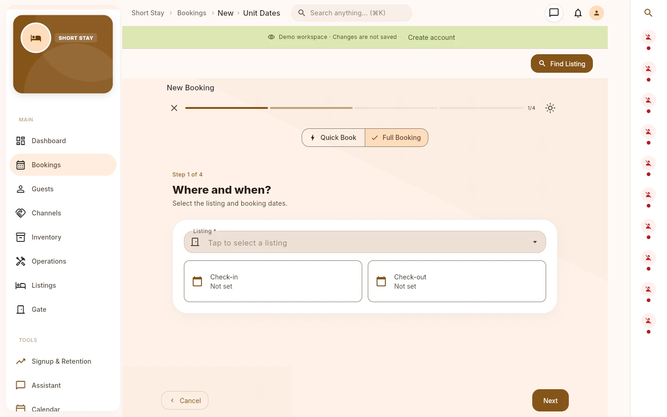Click the first progress bar segment
This screenshot has width=667, height=417.
point(227,108)
